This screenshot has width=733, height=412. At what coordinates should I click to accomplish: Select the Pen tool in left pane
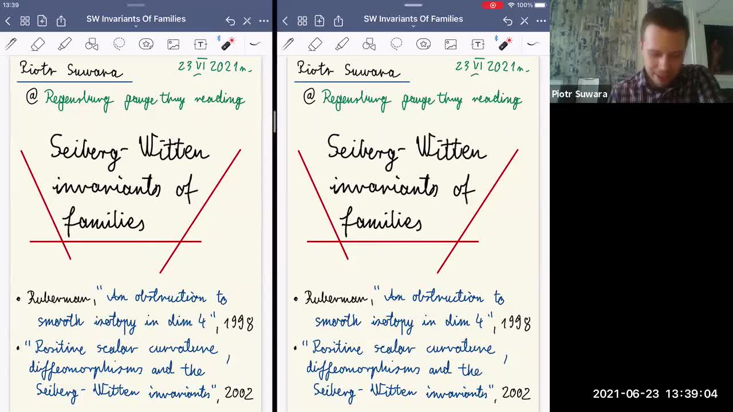coord(11,44)
